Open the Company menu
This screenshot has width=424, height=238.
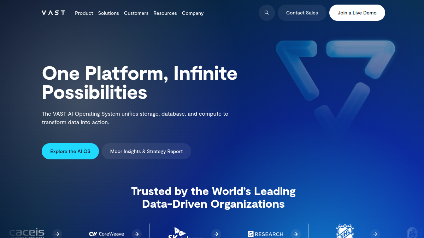193,13
